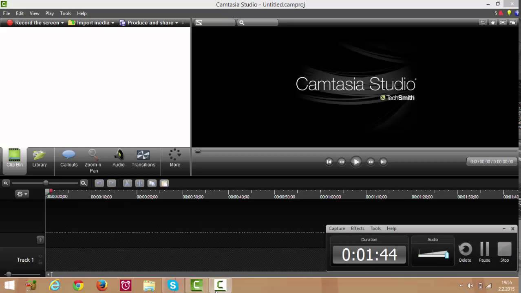
Task: Jump to next clip in preview
Action: point(383,162)
